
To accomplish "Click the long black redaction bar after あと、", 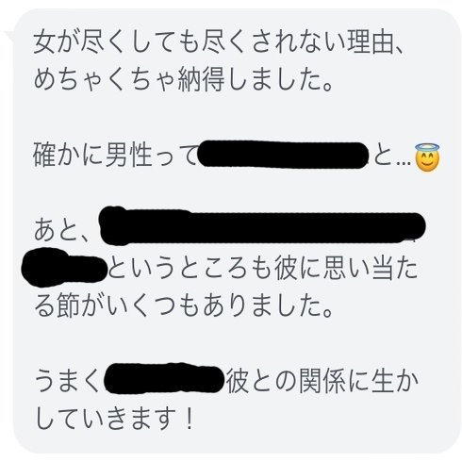I will (x=261, y=225).
